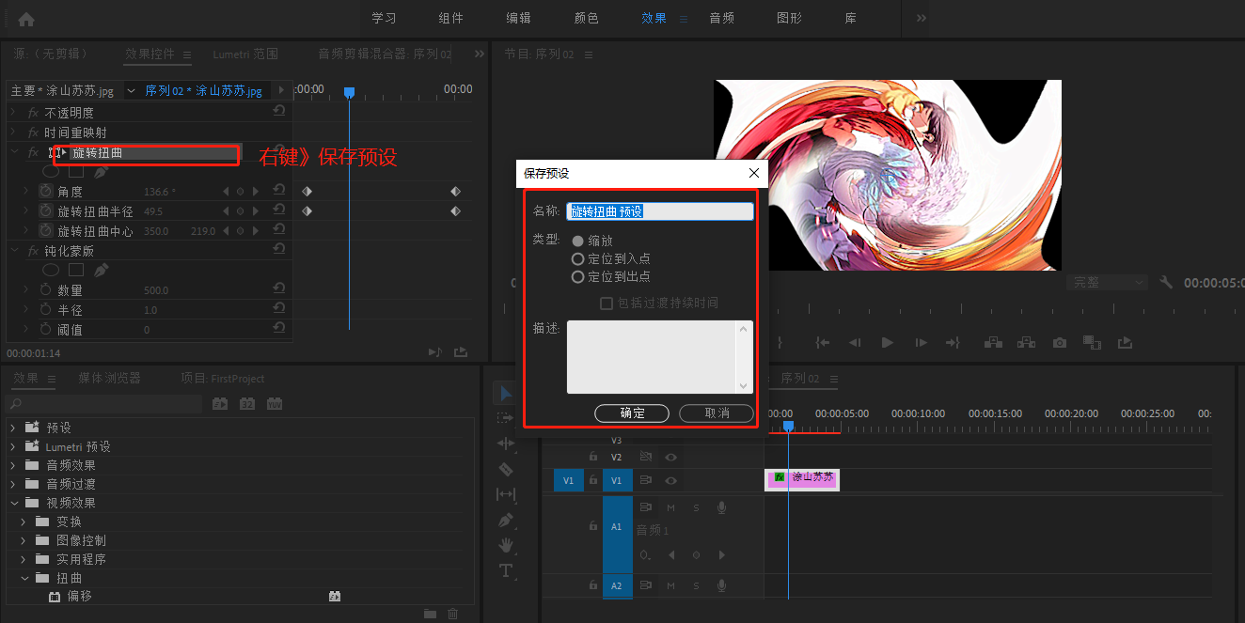Click the 名称 preset name input field
The width and height of the screenshot is (1245, 623).
point(660,211)
